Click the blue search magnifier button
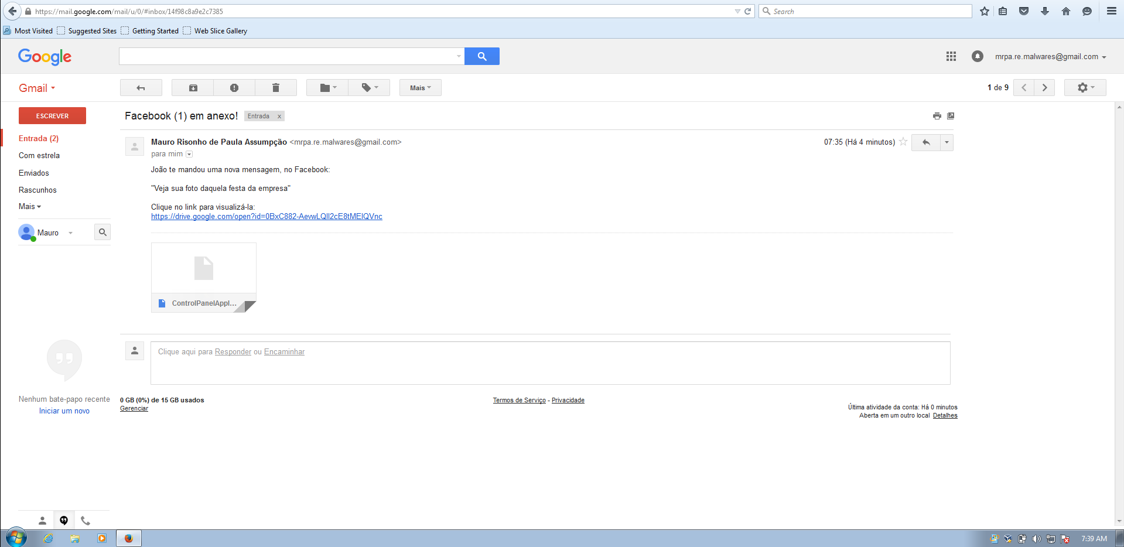 481,56
